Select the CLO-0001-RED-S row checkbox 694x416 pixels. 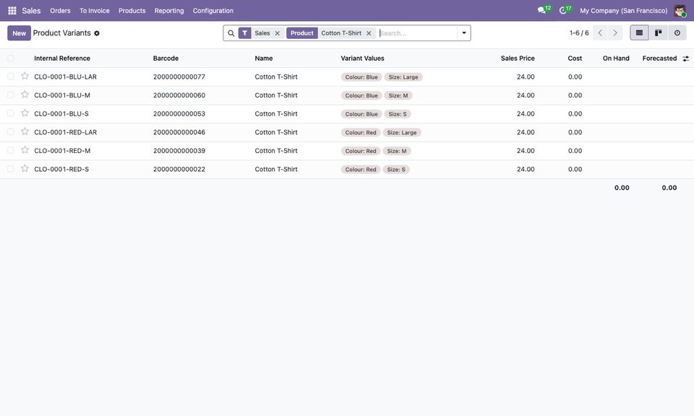tap(11, 169)
